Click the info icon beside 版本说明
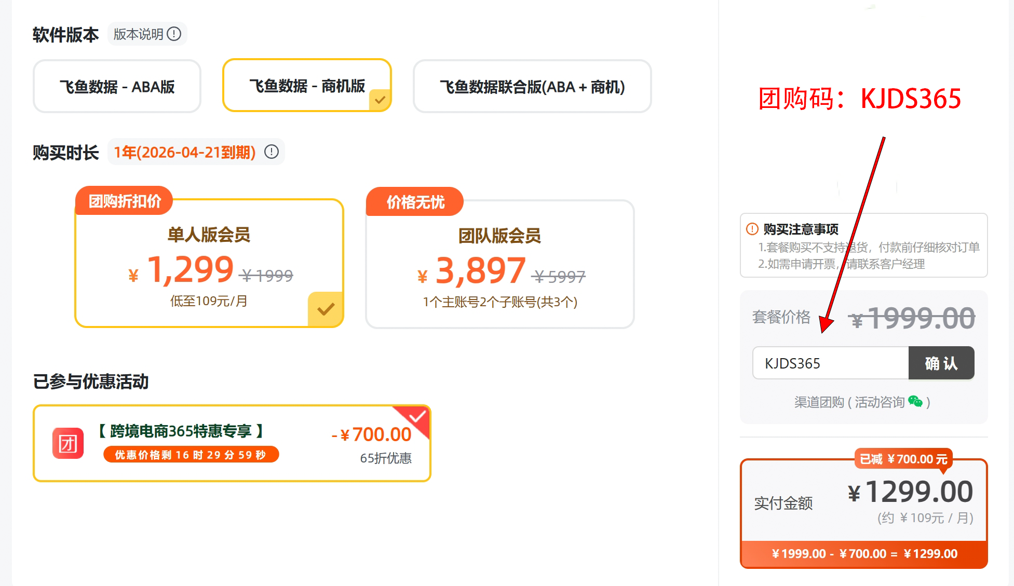The width and height of the screenshot is (1014, 586). [174, 34]
